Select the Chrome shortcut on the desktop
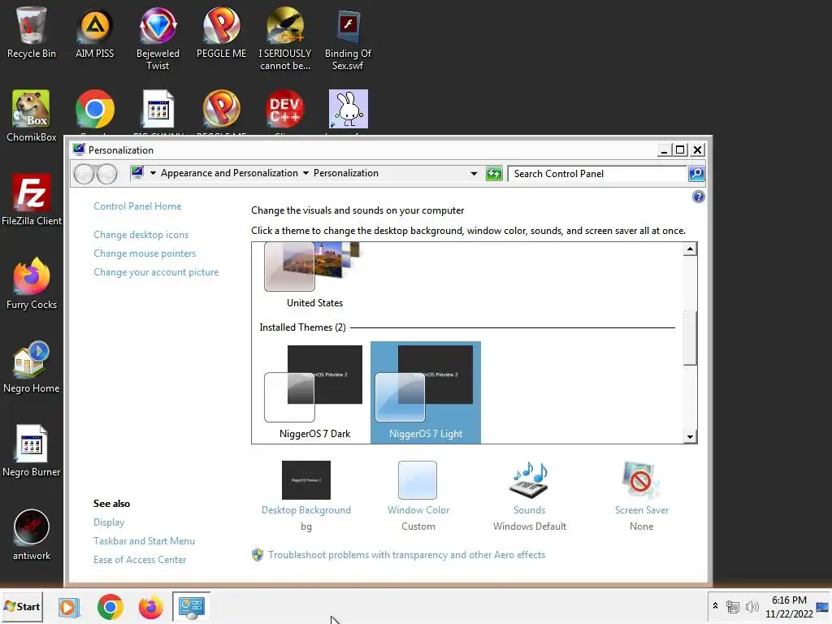Image resolution: width=832 pixels, height=624 pixels. (95, 110)
